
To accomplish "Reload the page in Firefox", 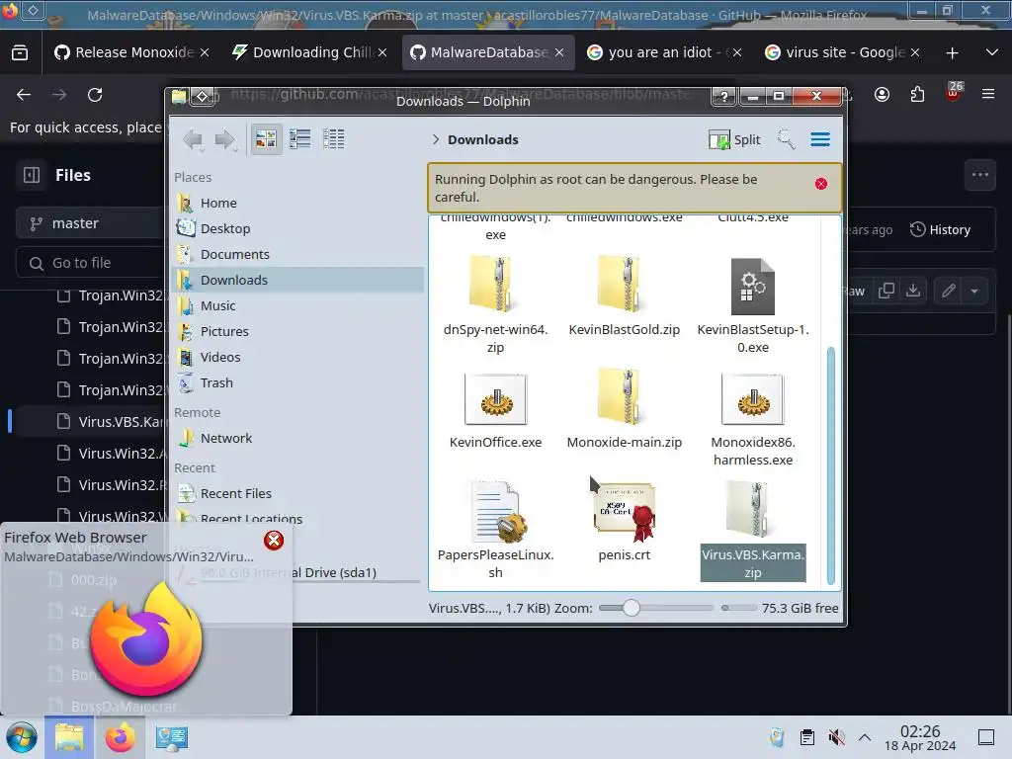I will (x=95, y=95).
